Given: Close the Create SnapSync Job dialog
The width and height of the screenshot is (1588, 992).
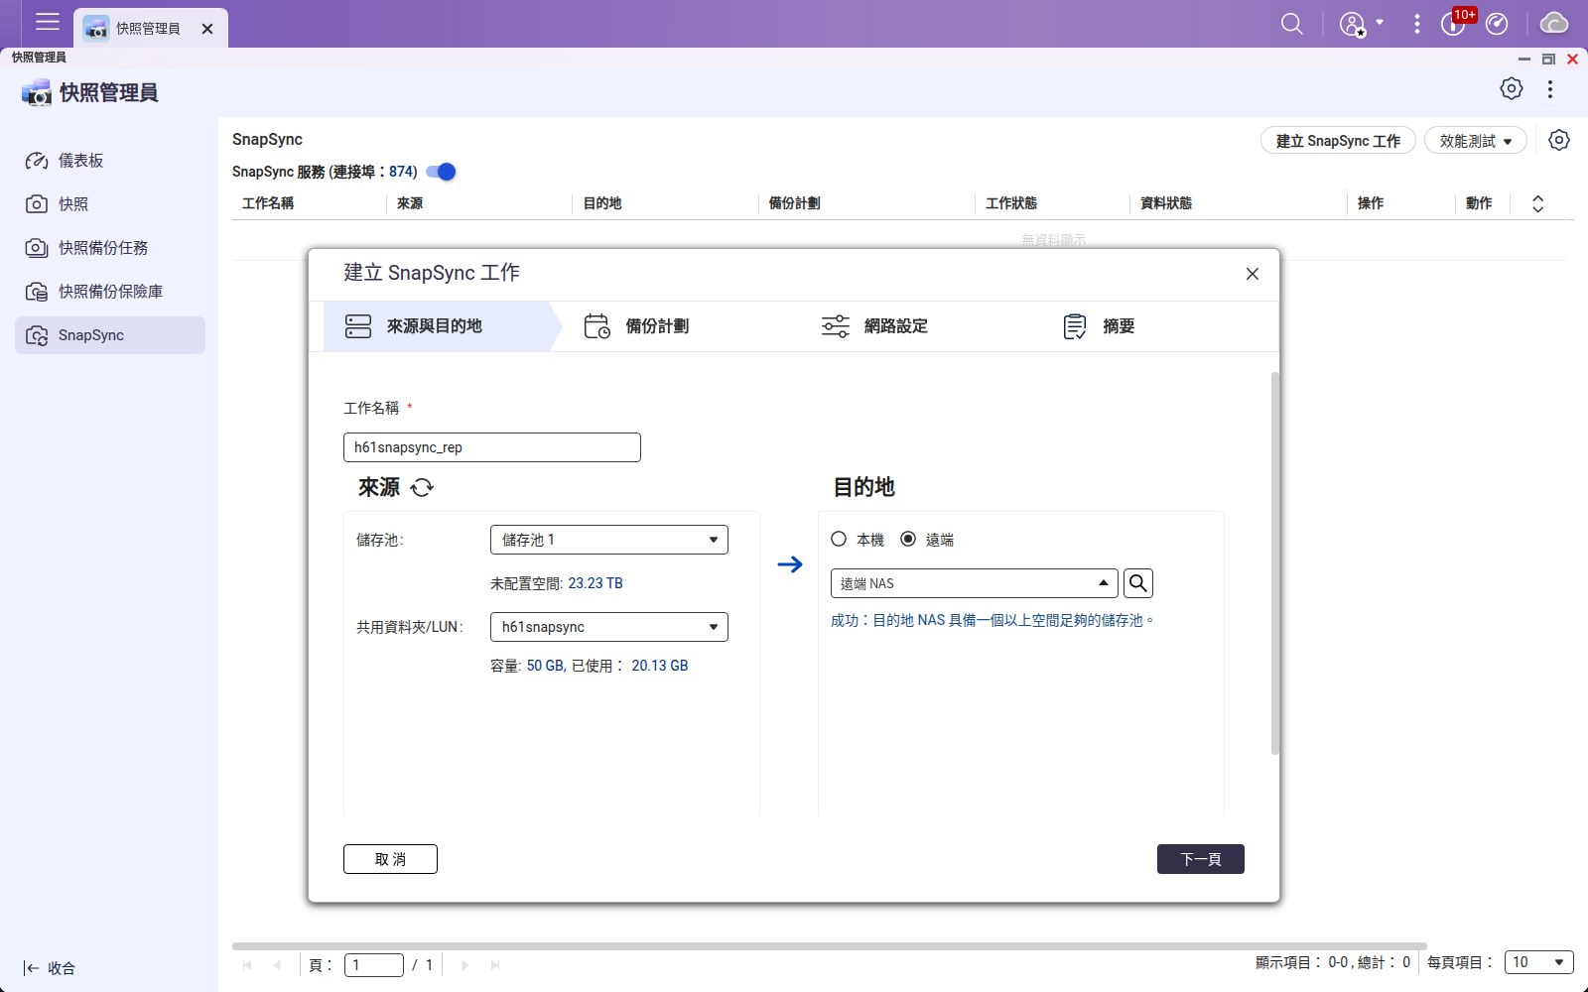Looking at the screenshot, I should [1253, 274].
